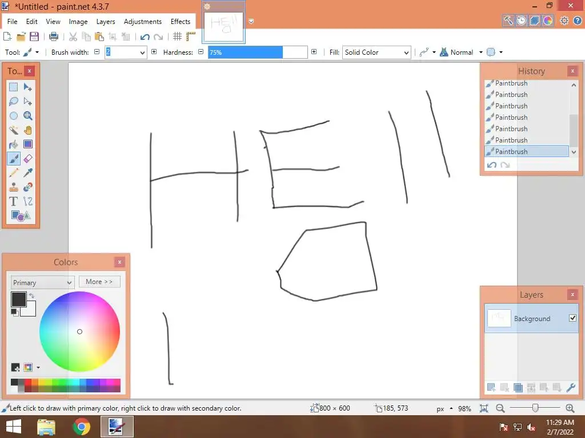Select the Shapes tool
The width and height of the screenshot is (585, 438).
point(21,216)
